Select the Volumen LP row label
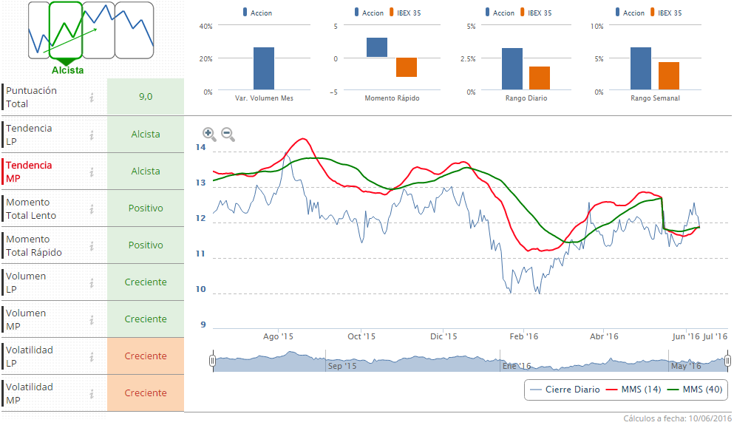The height and width of the screenshot is (428, 734). coord(26,283)
